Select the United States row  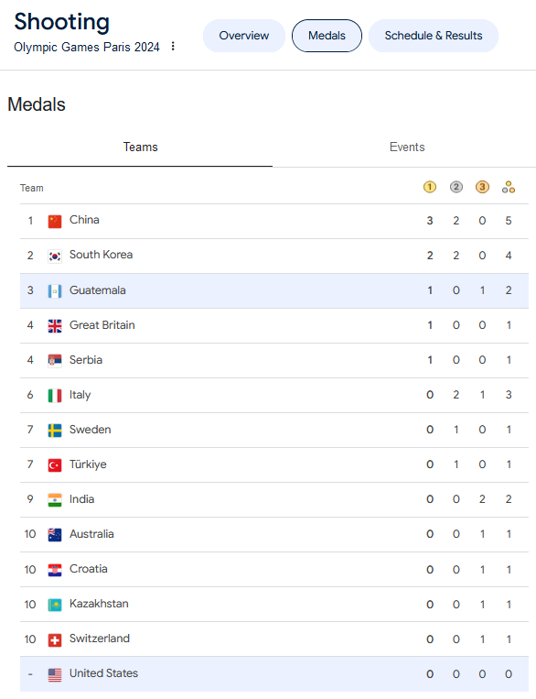click(x=274, y=673)
